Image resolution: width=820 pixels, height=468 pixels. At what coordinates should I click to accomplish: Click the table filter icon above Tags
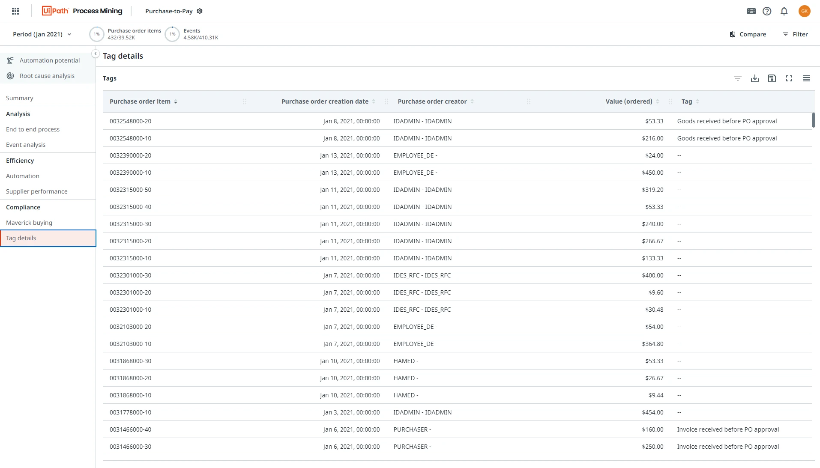coord(738,78)
